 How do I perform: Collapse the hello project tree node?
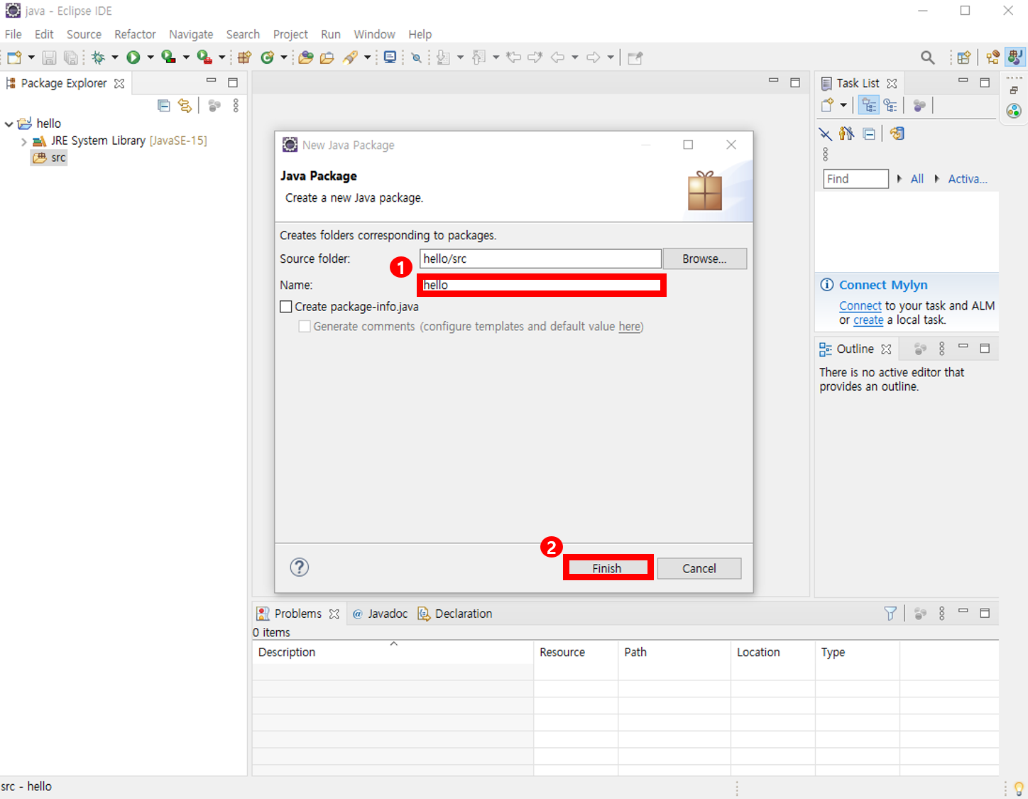click(9, 124)
